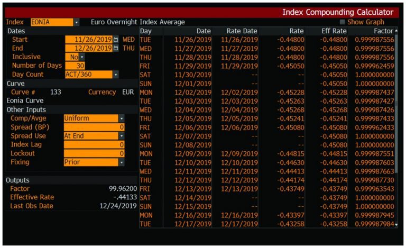This screenshot has height=248, width=406.
Task: Expand the Inclusive No dropdown
Action: (x=82, y=57)
